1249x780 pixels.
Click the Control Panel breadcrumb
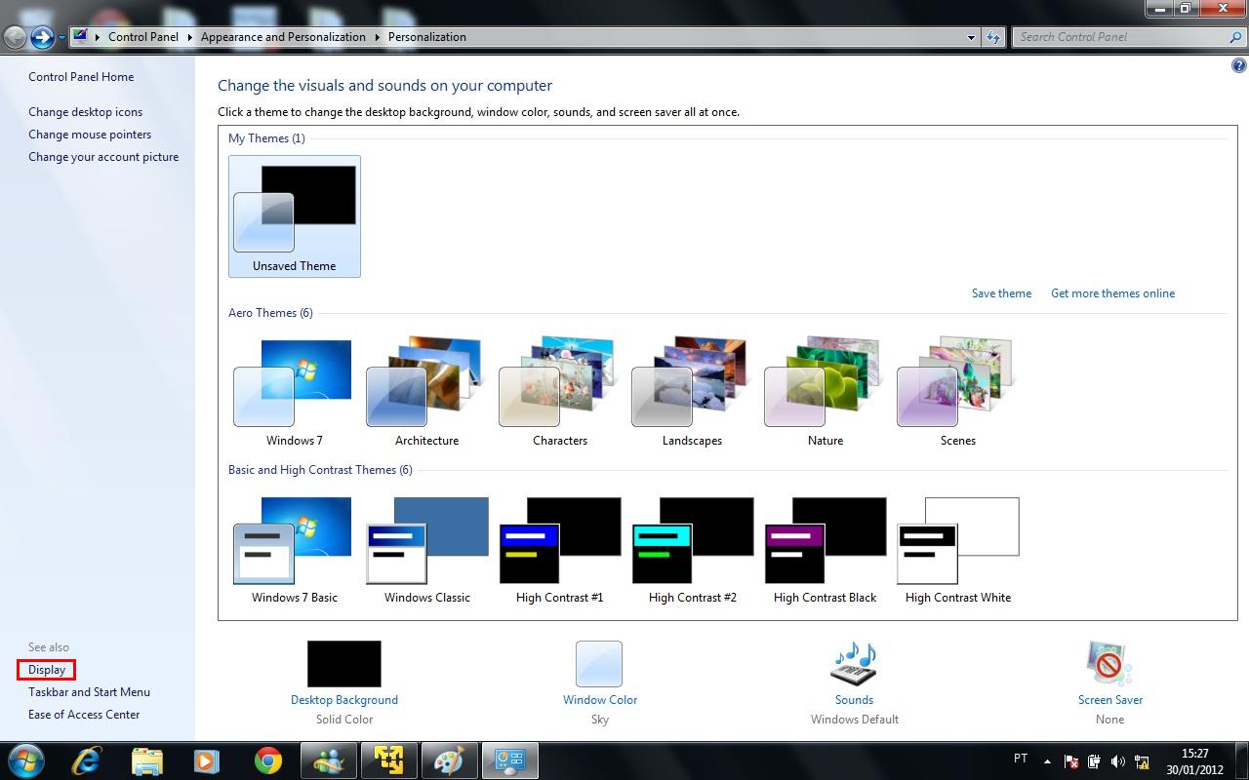pos(143,37)
